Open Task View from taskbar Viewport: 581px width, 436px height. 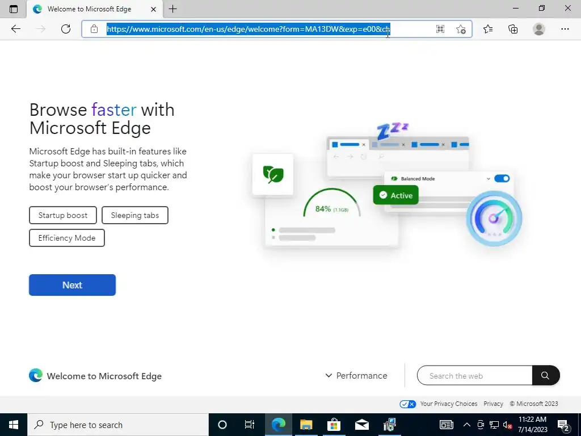click(250, 425)
